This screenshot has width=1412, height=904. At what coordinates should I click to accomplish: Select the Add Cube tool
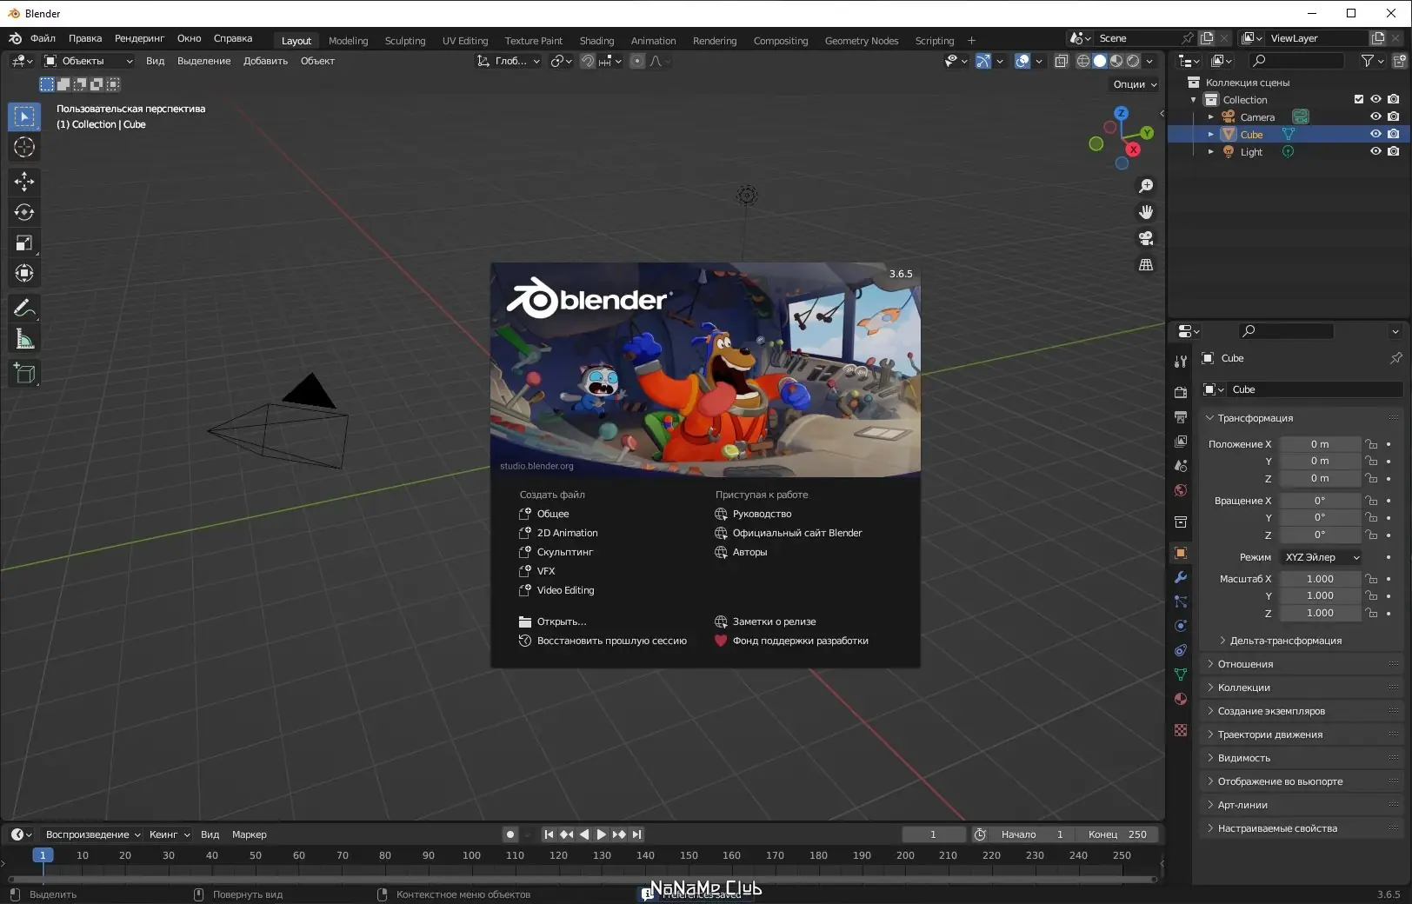click(24, 375)
